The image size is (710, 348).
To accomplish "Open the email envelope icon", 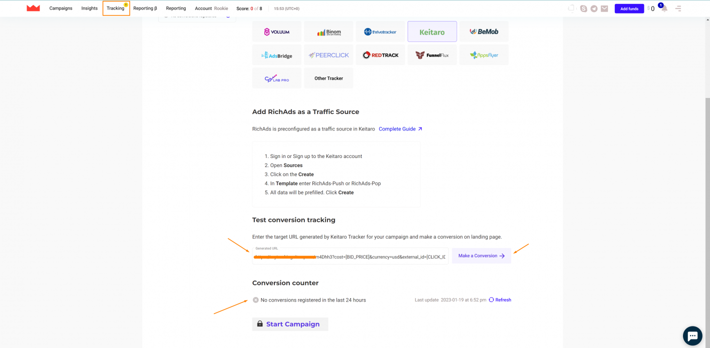I will click(x=604, y=8).
